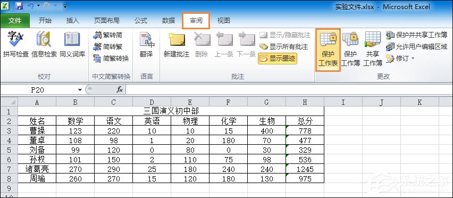The width and height of the screenshot is (453, 198).
Task: Click the Redo arrow in quick access toolbar
Action: coord(47,6)
